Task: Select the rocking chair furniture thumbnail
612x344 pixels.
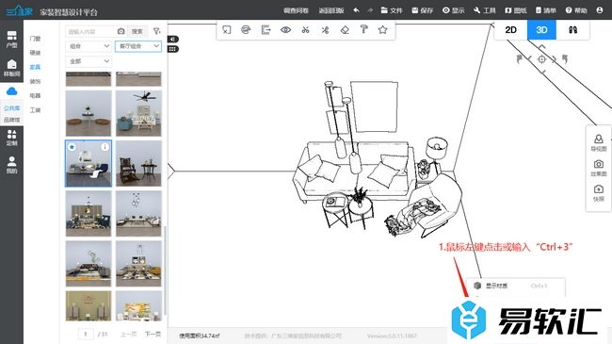Action: (138, 163)
